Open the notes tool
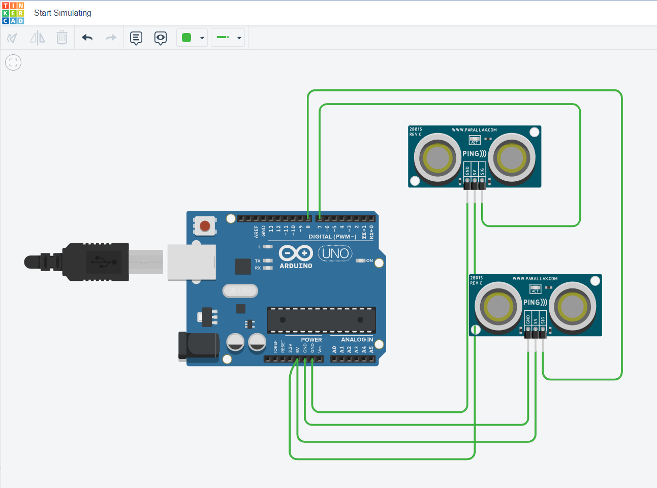Image resolution: width=657 pixels, height=488 pixels. tap(136, 38)
